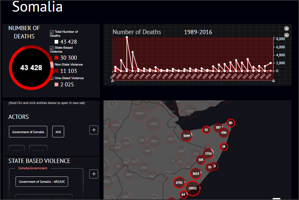Zoom in the deaths chart with plus icon
Screen dimensions: 299x200
click(287, 29)
